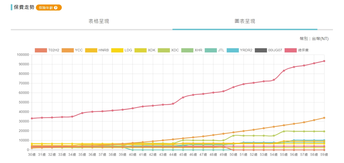Click the 100000 y-axis label

pyautogui.click(x=23, y=55)
